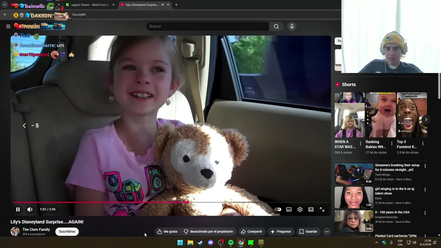Screen dimensions: 441x248
Task: Click the left chevron next to minus 5
Action: pos(24,126)
